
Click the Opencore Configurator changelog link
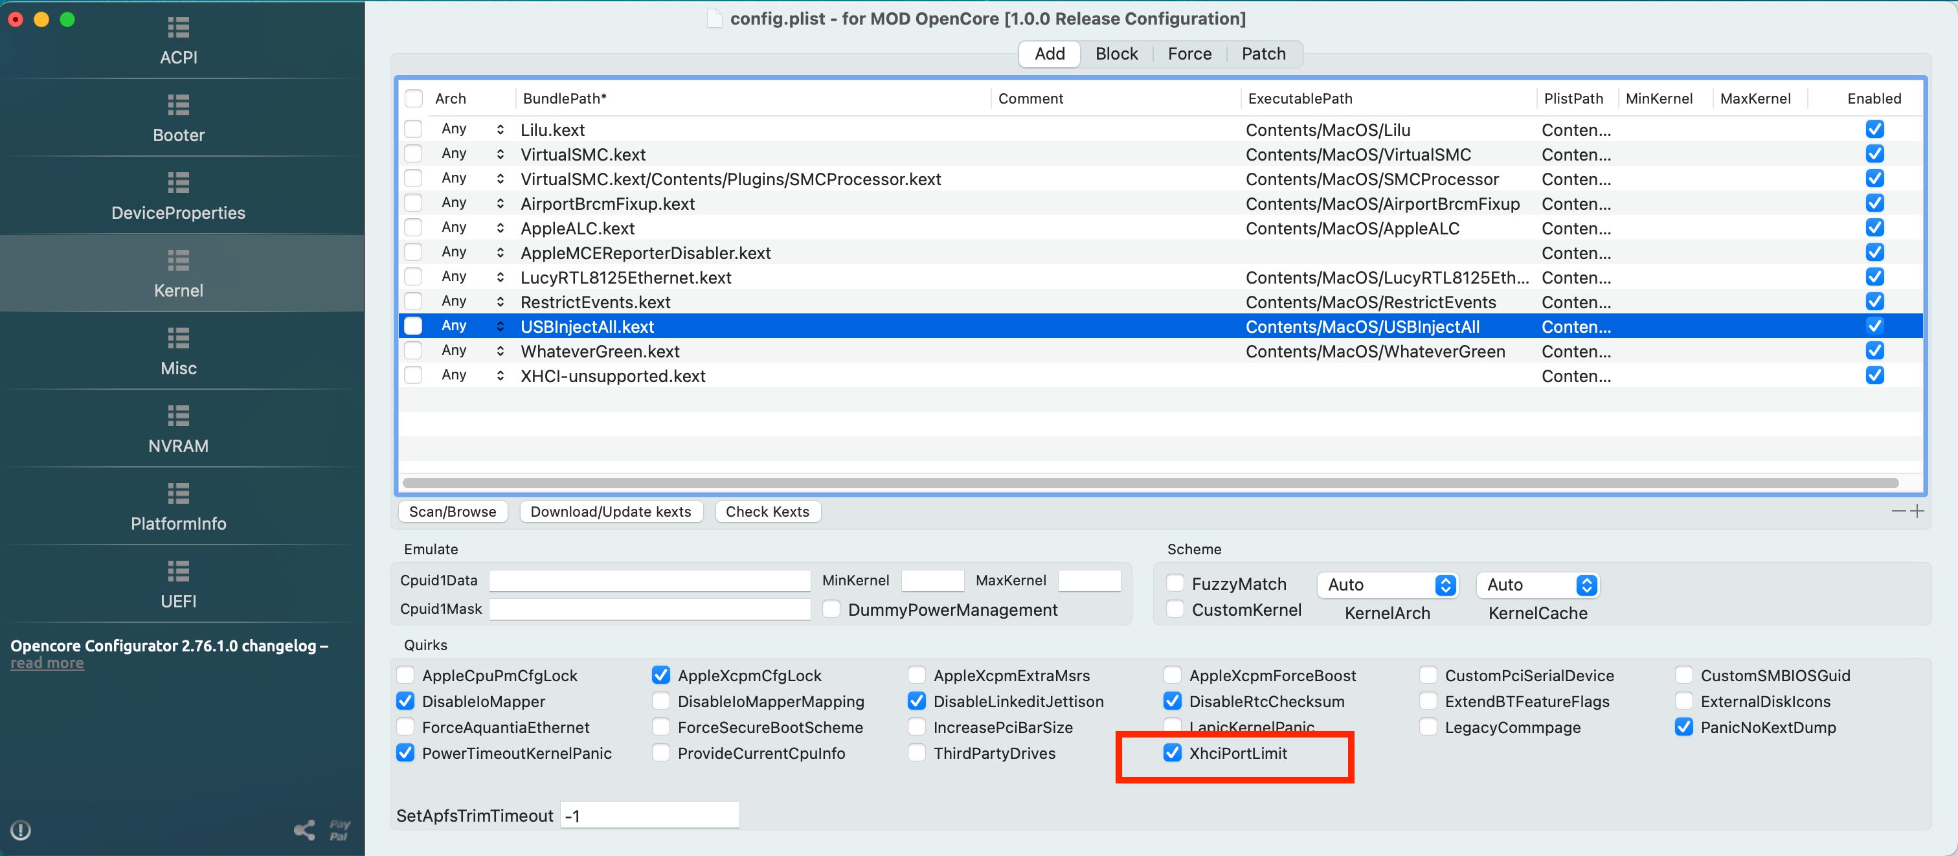point(47,662)
